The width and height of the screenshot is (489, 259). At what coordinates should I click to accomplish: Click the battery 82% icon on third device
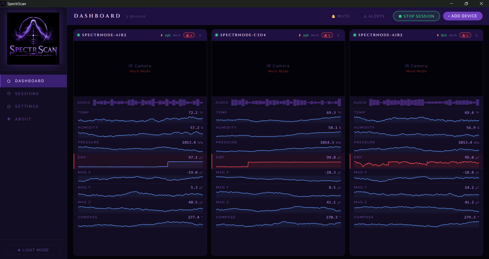point(438,35)
